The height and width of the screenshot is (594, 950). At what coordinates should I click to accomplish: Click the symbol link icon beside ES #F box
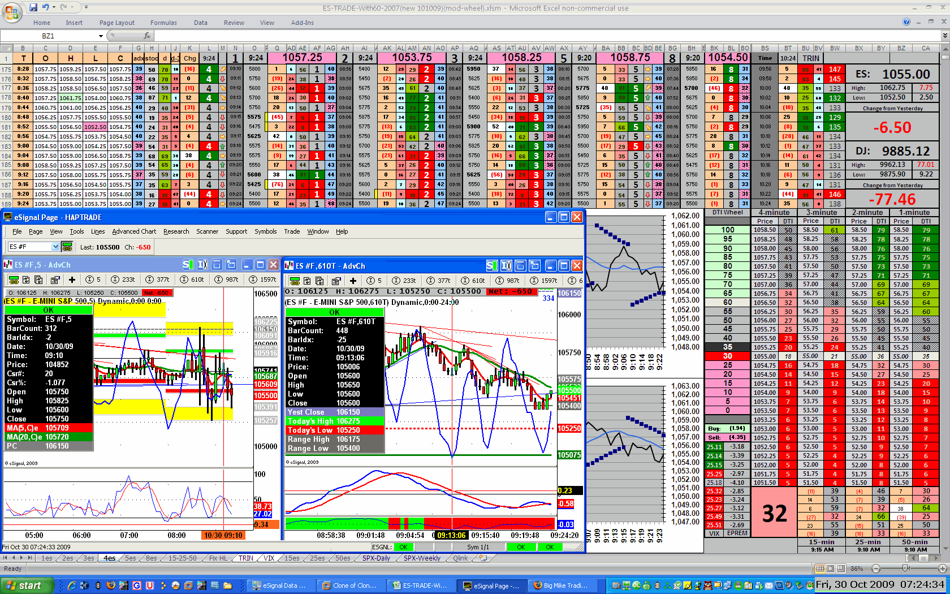(x=67, y=247)
